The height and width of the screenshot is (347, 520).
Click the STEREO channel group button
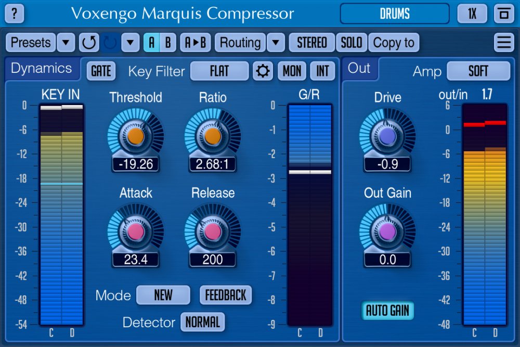tap(312, 43)
